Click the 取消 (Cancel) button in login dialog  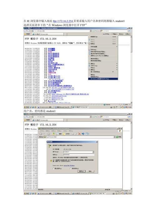(90, 171)
